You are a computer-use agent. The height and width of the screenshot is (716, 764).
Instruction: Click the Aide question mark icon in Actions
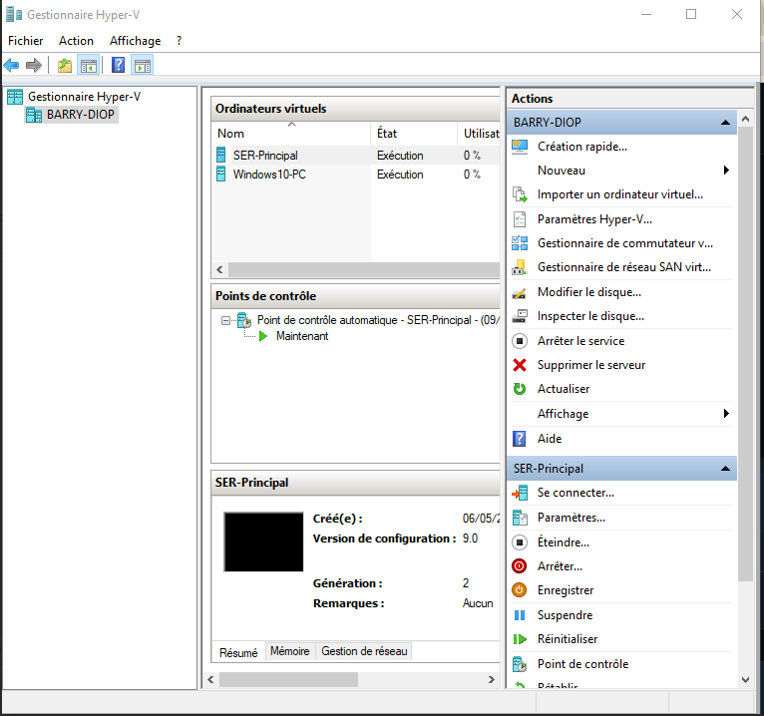click(520, 439)
